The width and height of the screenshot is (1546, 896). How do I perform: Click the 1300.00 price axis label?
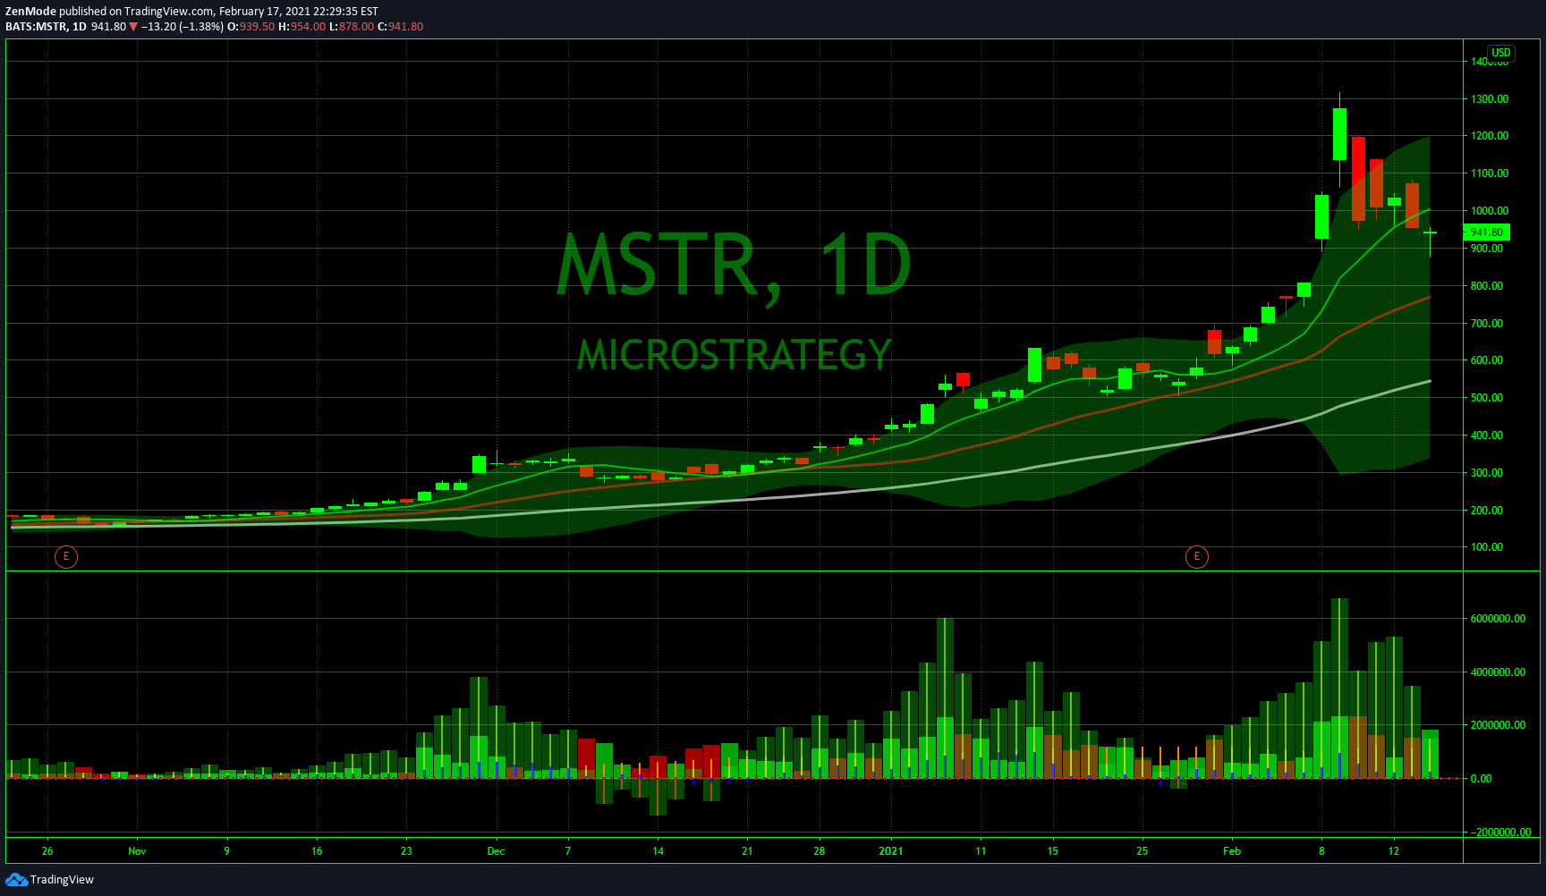click(x=1490, y=99)
